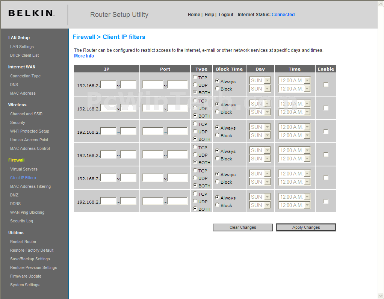Viewport: 384px width, 299px height.
Task: Select UDP type in second filter row
Action: 195,108
